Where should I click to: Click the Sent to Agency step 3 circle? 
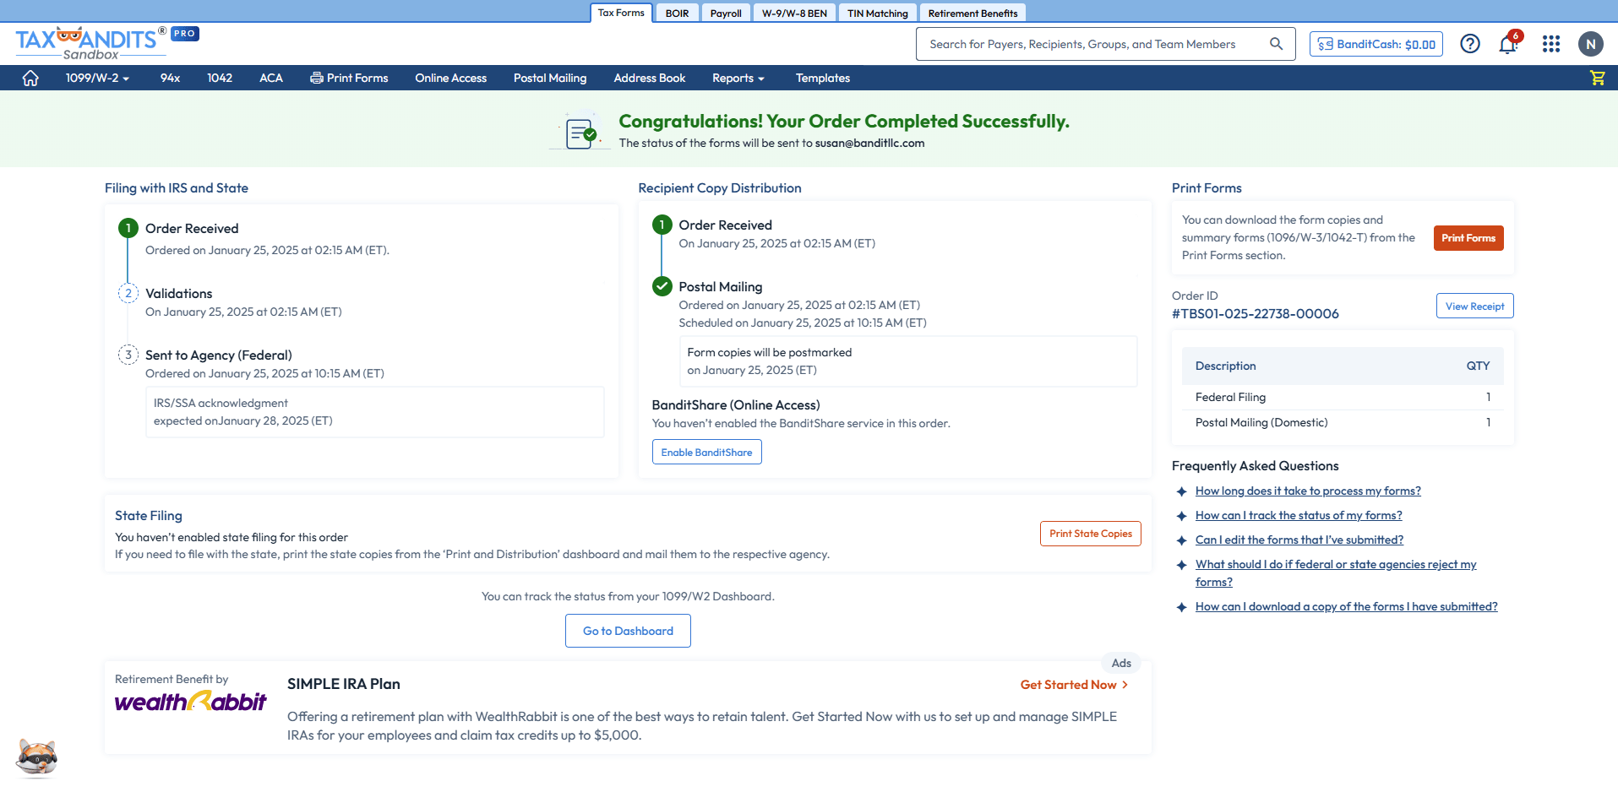pos(128,355)
